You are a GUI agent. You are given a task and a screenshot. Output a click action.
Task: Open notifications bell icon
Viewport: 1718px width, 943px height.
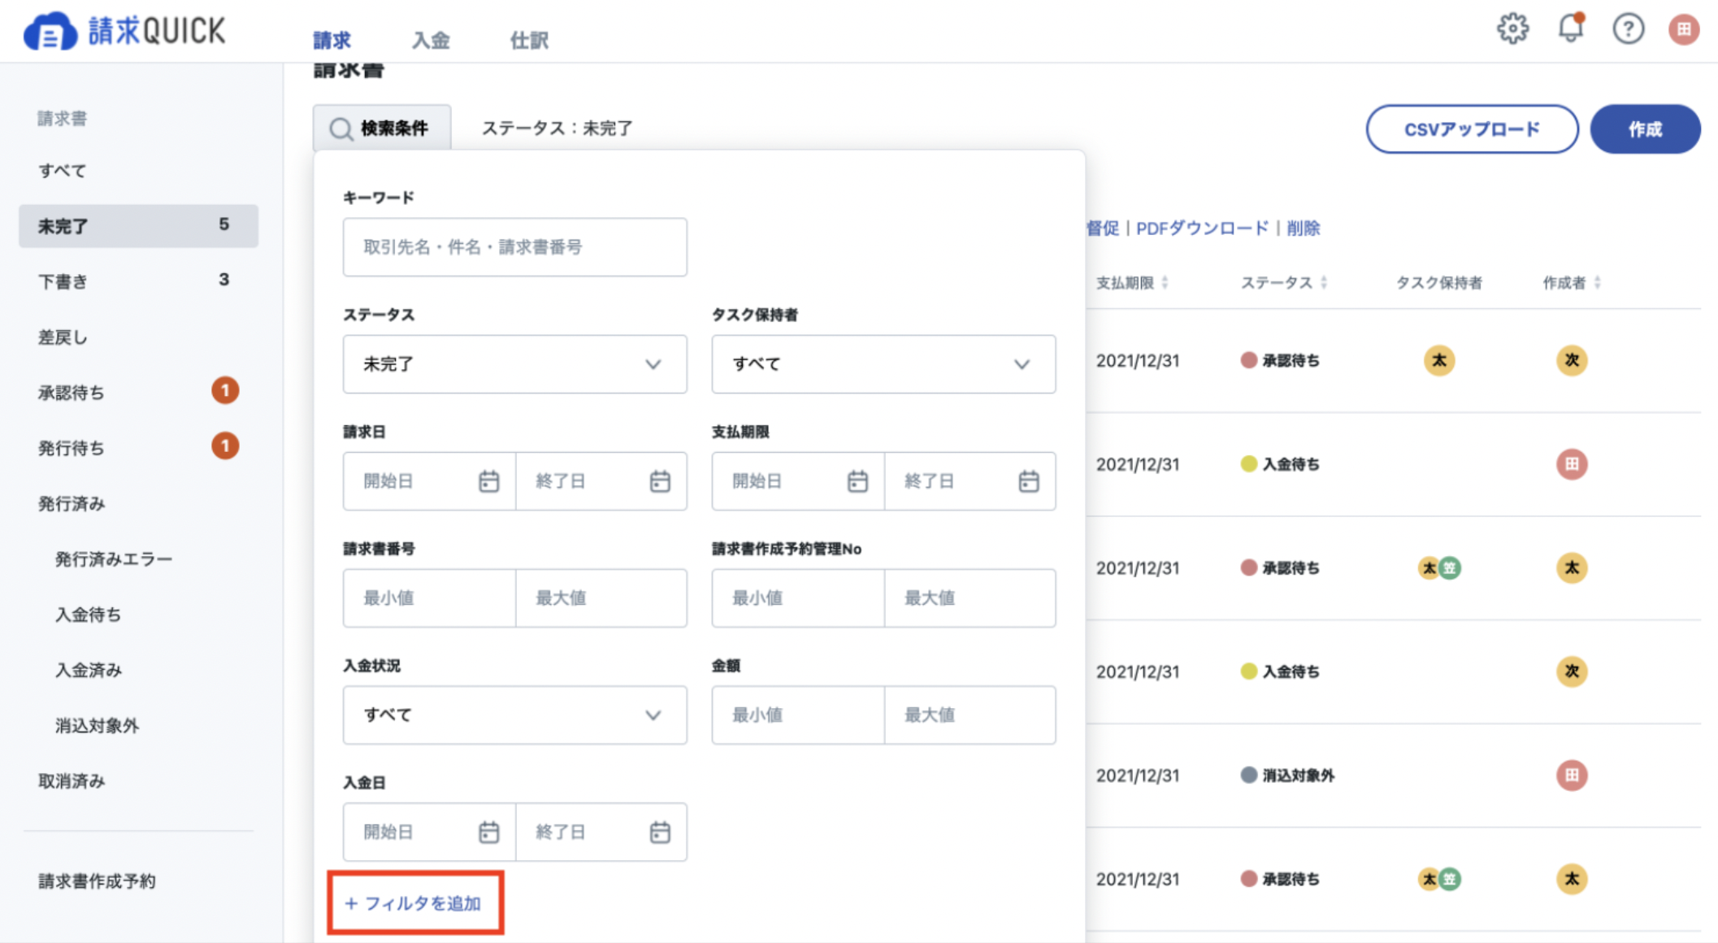[x=1571, y=28]
